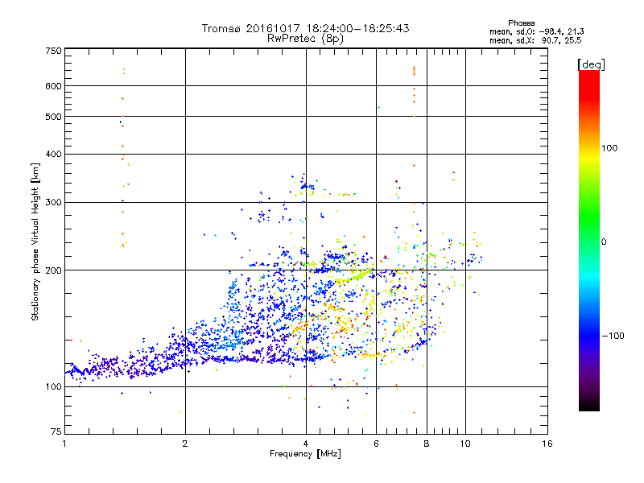The height and width of the screenshot is (483, 644).
Task: Click the x-axis tick label '6'
Action: coord(376,444)
